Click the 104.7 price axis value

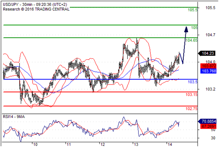[210, 35]
